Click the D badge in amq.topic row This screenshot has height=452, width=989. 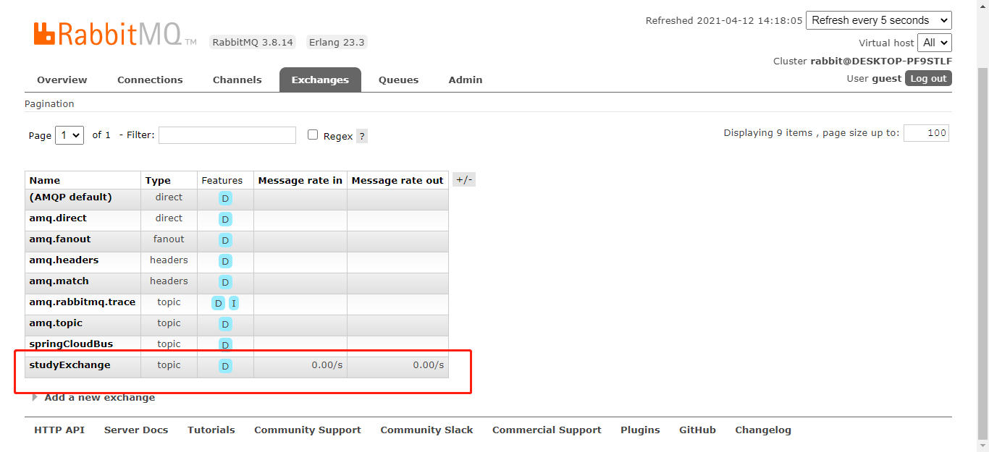click(x=225, y=324)
